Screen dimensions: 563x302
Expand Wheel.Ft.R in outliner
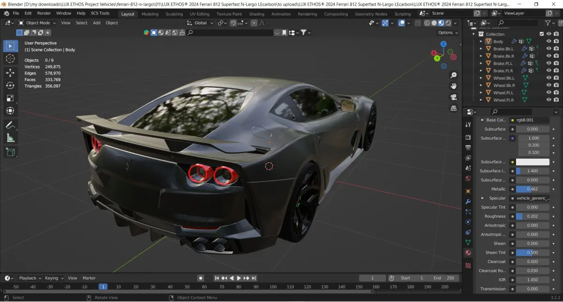point(480,100)
